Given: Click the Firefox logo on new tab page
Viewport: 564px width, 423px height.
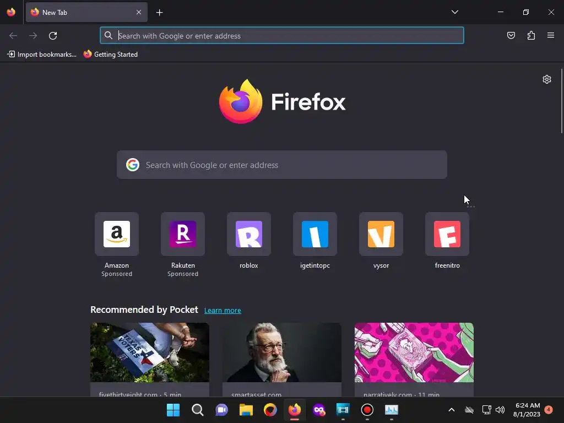Looking at the screenshot, I should (240, 101).
